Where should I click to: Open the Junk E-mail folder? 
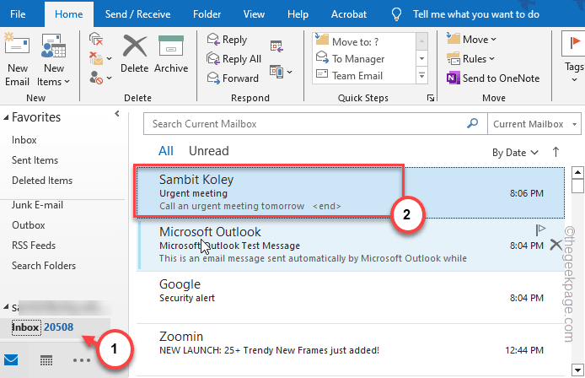pyautogui.click(x=37, y=205)
